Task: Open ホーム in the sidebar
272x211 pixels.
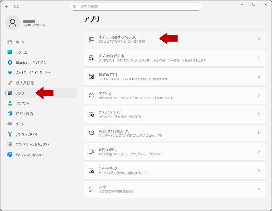Action: (20, 42)
